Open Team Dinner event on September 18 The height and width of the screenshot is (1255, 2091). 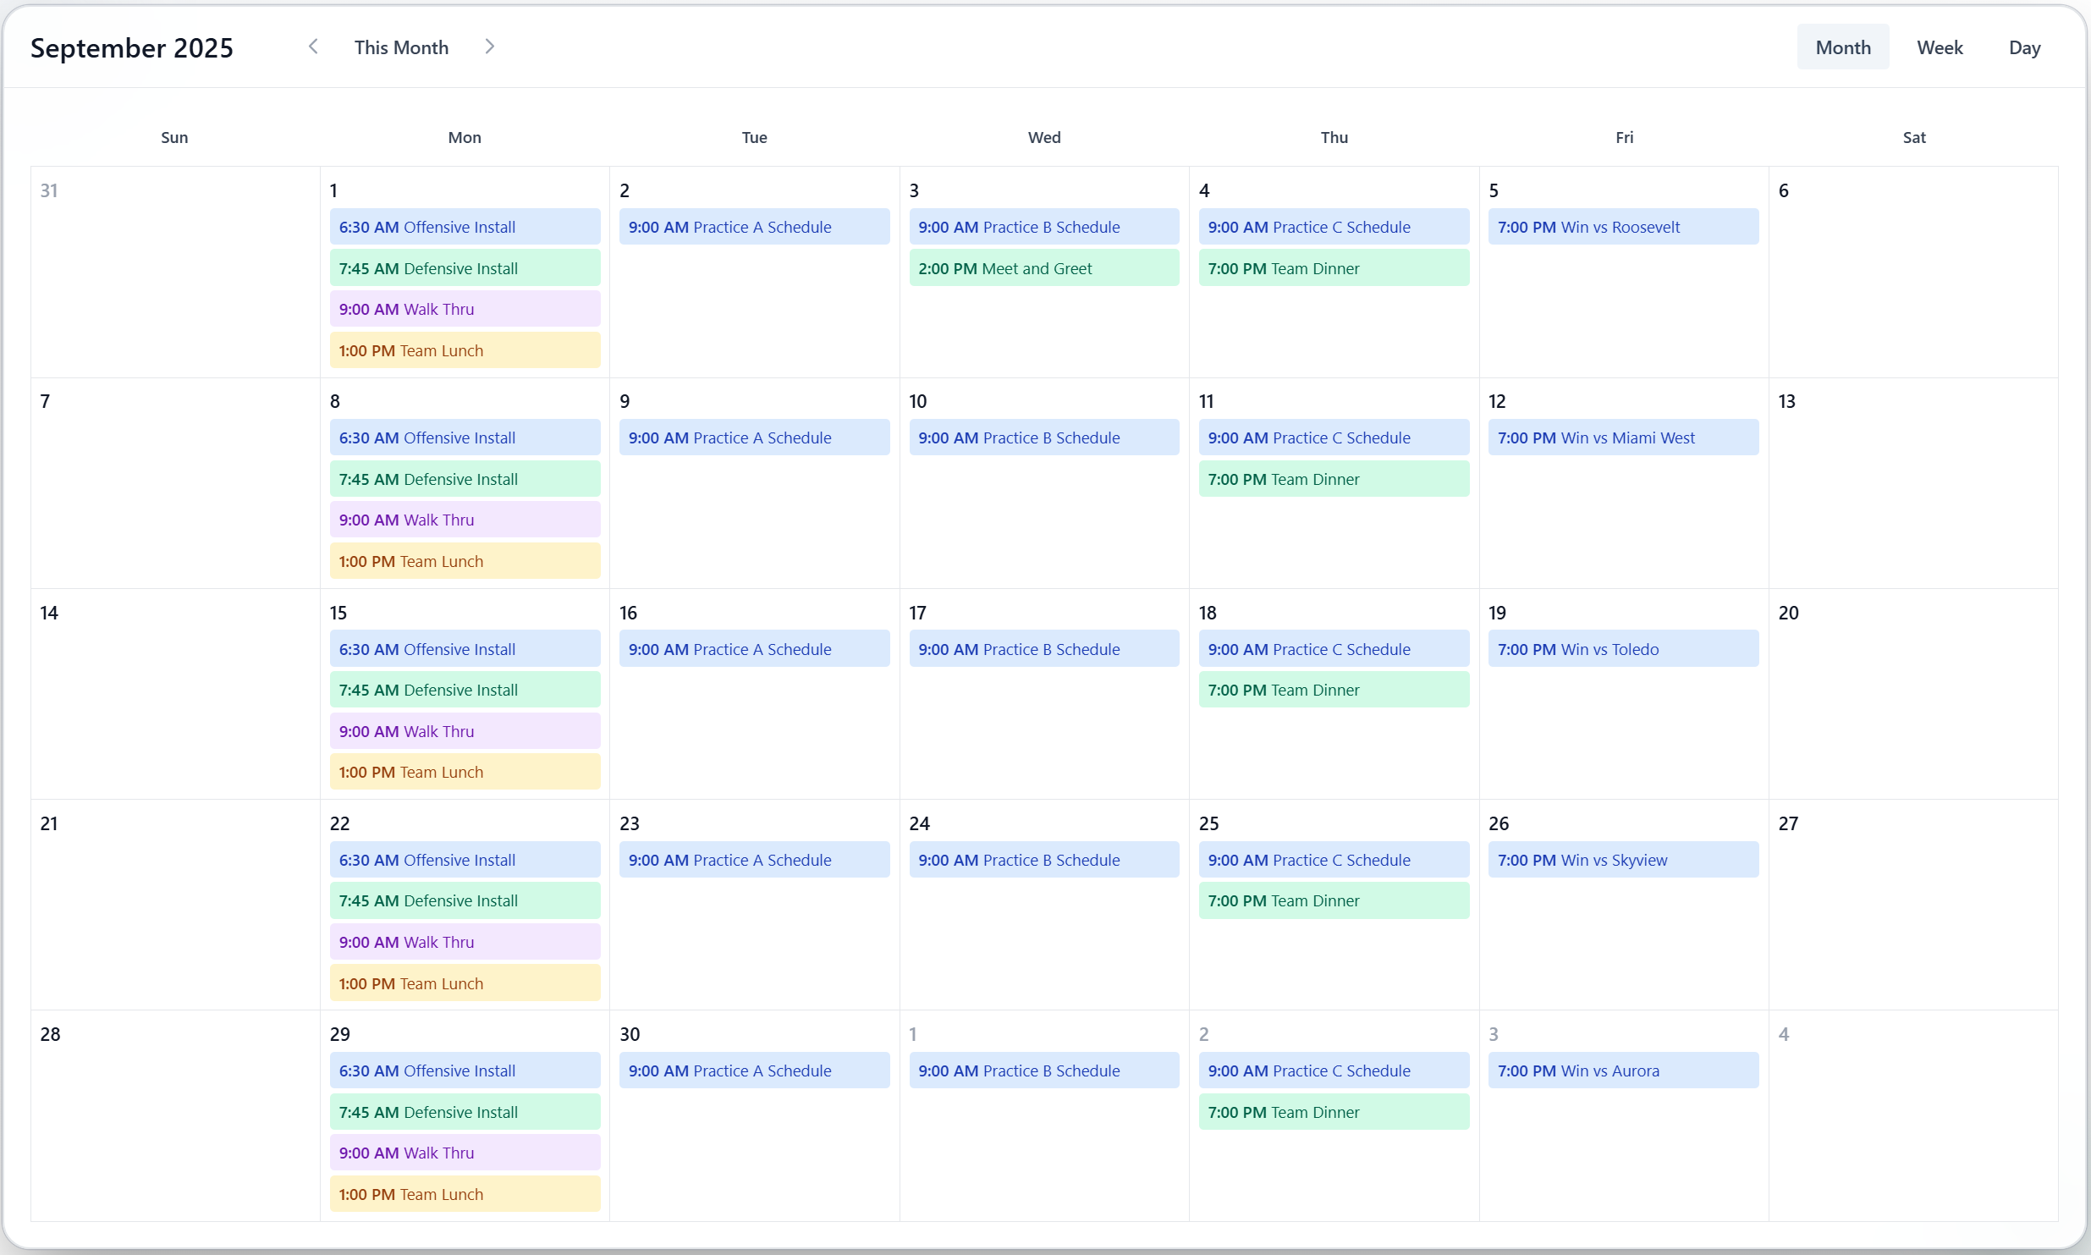point(1334,690)
